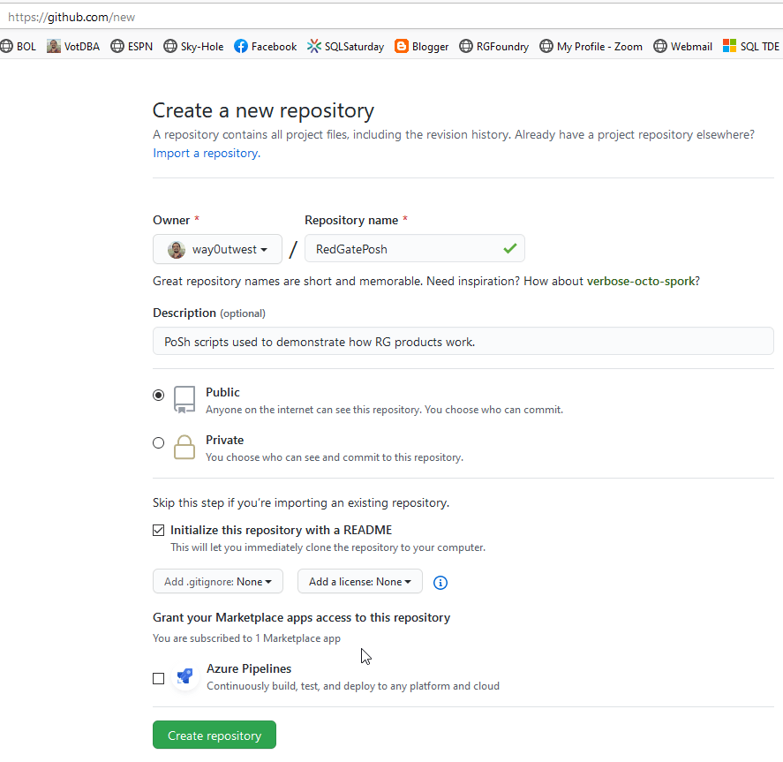Open the Webmail bookmark
Image resolution: width=783 pixels, height=762 pixels.
(682, 47)
